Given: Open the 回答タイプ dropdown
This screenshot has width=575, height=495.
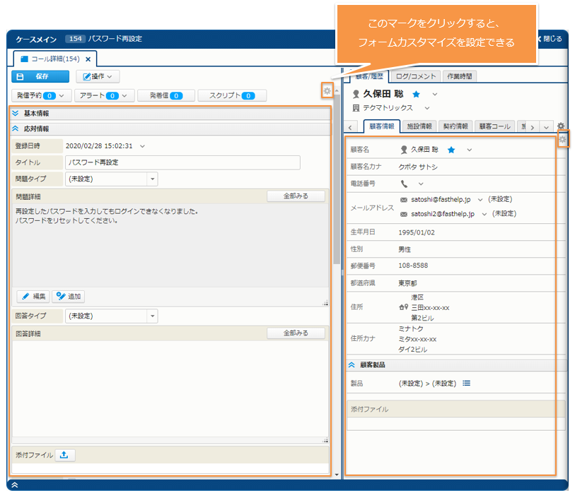Looking at the screenshot, I should (x=152, y=316).
